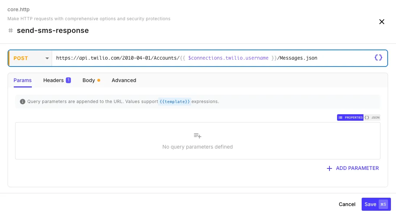Click the Headers count badge showing 1
396x214 pixels.
pyautogui.click(x=68, y=80)
